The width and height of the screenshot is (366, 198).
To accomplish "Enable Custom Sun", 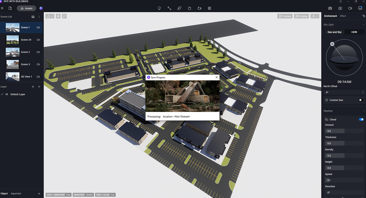I will (361, 100).
